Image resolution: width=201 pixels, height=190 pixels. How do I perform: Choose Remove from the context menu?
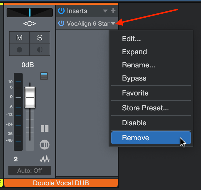coord(151,138)
